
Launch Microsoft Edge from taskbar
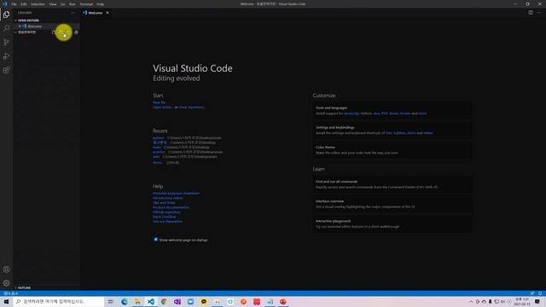[x=125, y=301]
